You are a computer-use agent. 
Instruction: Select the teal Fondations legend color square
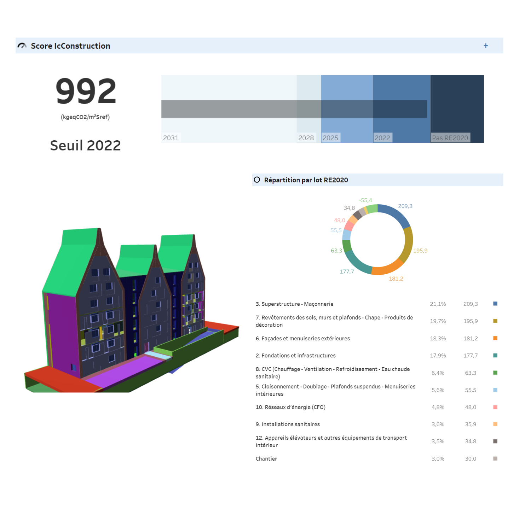pyautogui.click(x=495, y=356)
